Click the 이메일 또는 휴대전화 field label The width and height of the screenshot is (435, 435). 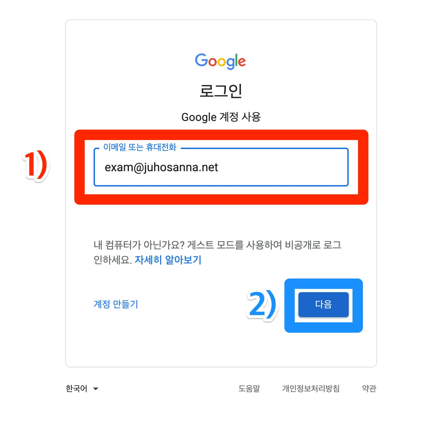tap(140, 147)
